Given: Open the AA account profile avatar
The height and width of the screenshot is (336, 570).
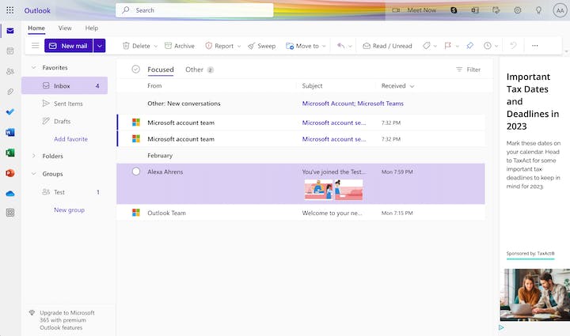Looking at the screenshot, I should [560, 10].
